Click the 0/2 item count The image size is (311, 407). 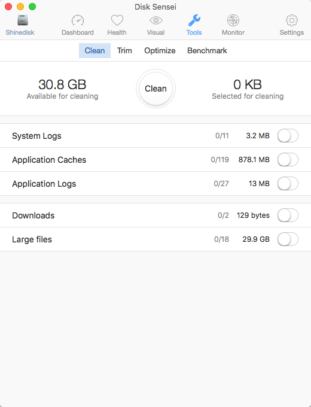223,215
